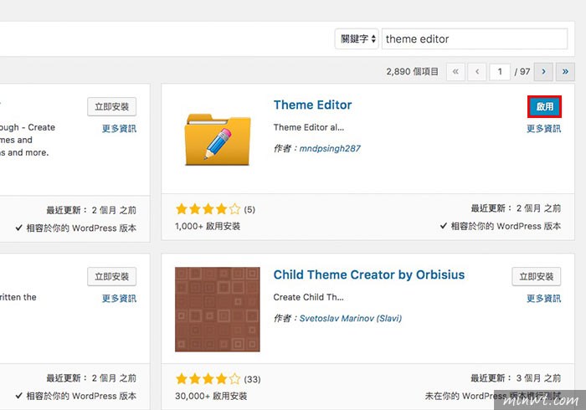Click the Child Theme Creator brown thumbnail
Image resolution: width=586 pixels, height=410 pixels.
tap(218, 310)
